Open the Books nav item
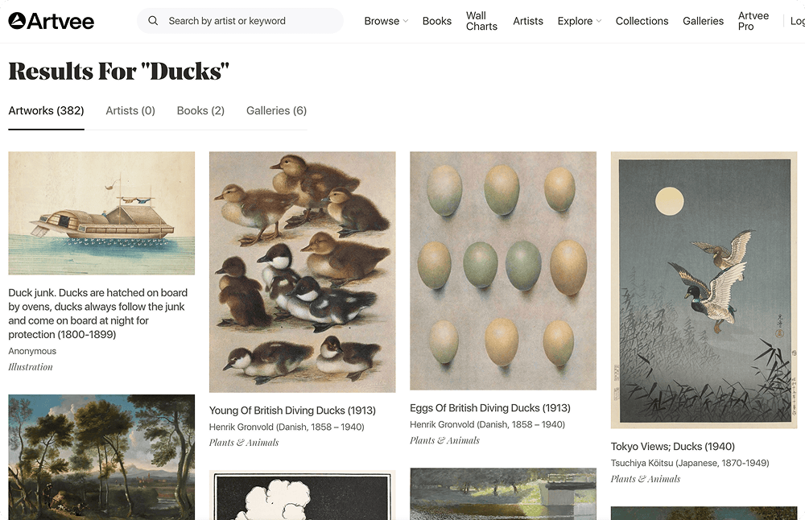Viewport: 805px width, 520px height. click(437, 21)
